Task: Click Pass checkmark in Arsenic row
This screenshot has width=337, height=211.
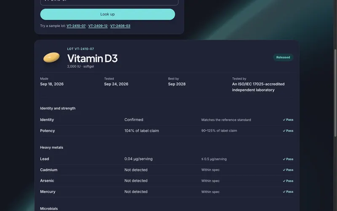Action: coord(288,181)
